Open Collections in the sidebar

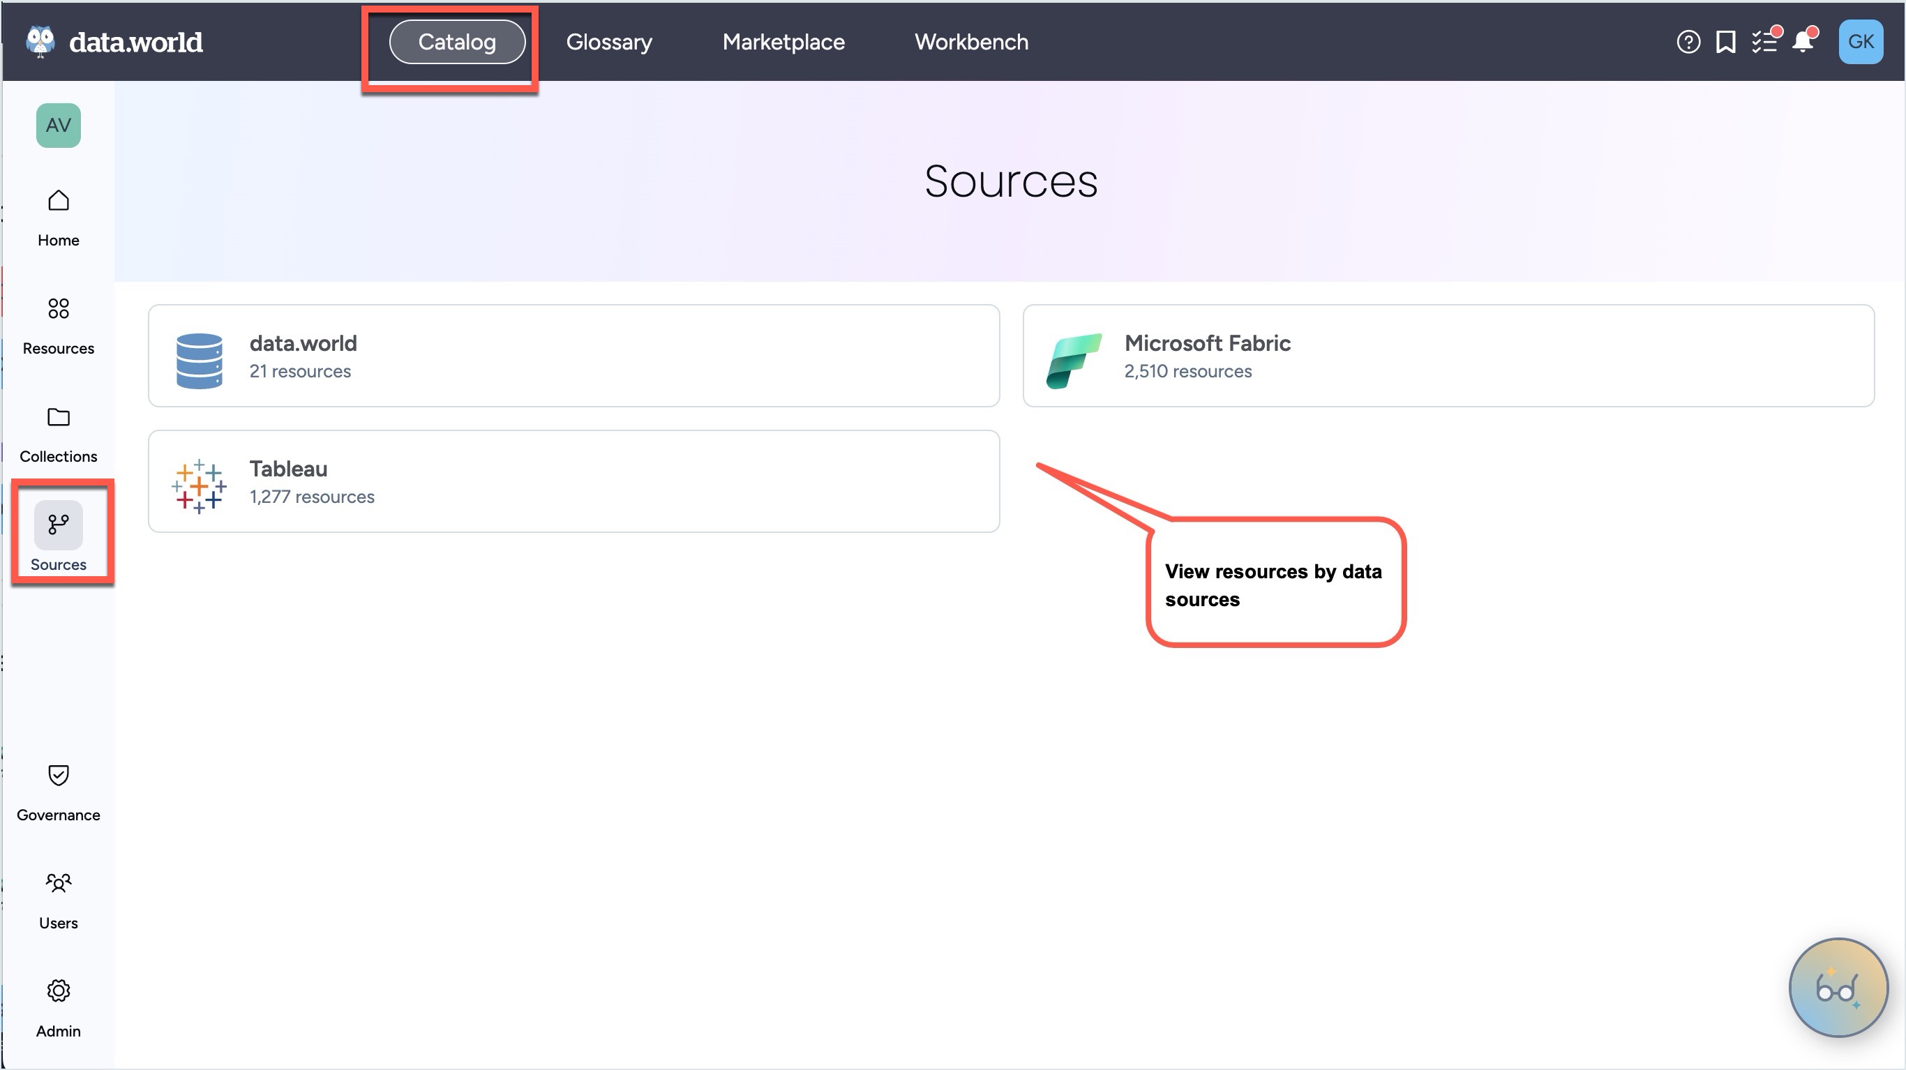59,435
